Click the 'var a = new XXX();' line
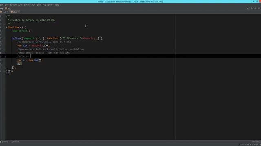This screenshot has width=261, height=146. [x=30, y=60]
